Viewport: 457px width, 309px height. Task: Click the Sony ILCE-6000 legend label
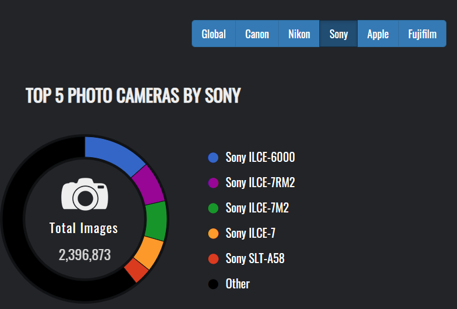coord(261,158)
